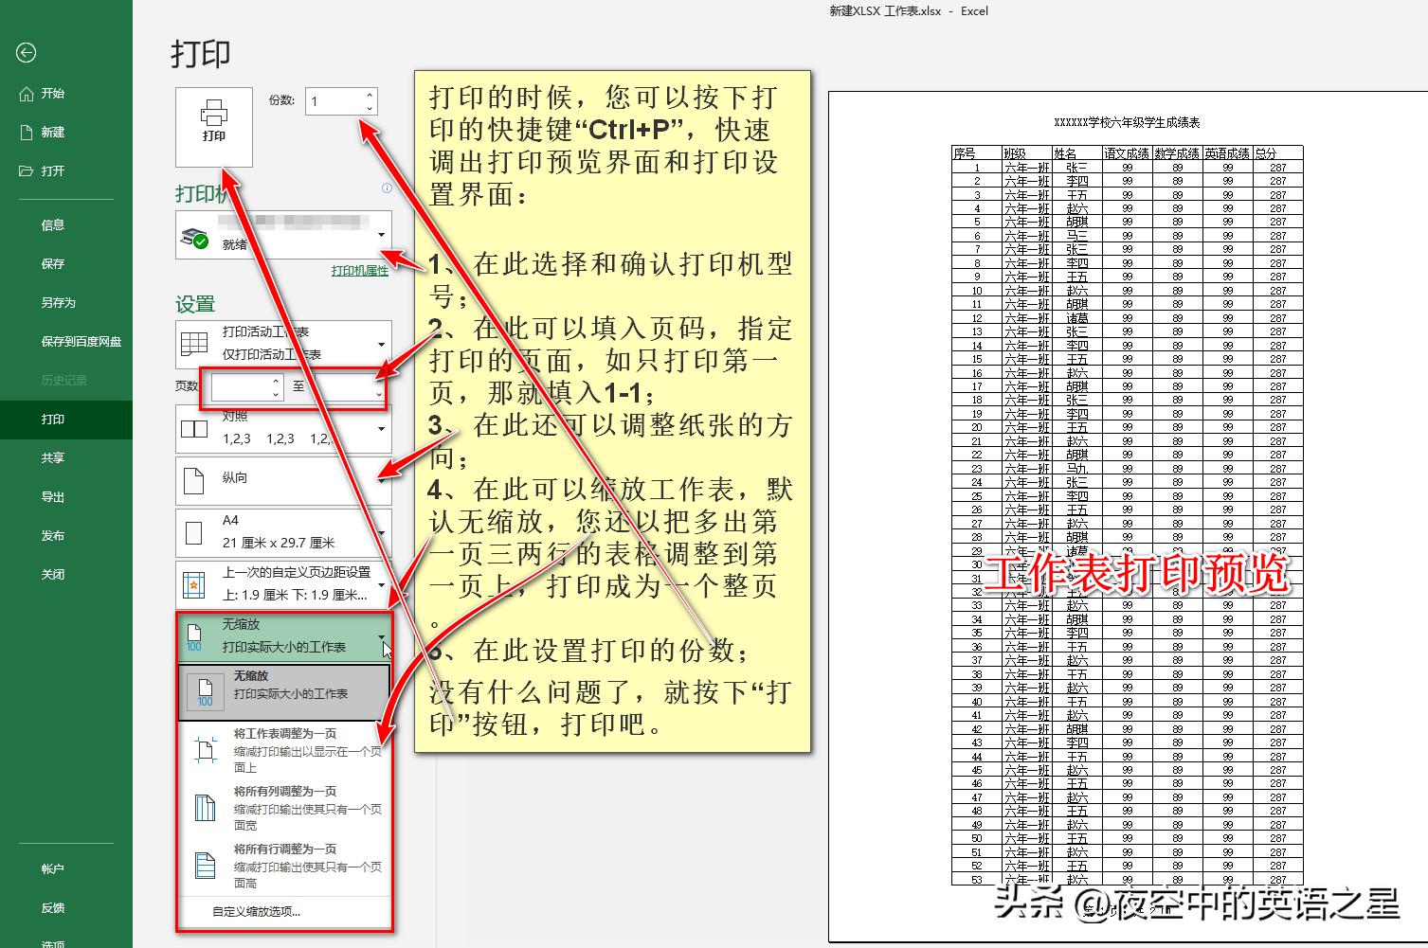
Task: Click the back arrow to leave print view
Action: coord(26,53)
